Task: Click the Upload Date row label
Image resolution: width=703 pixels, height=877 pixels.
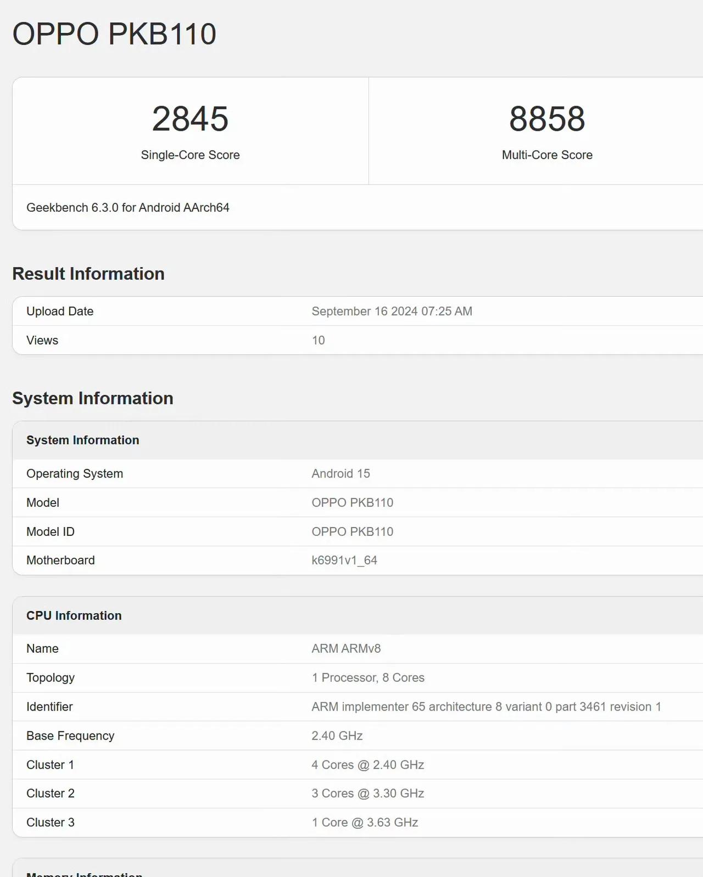Action: 60,311
